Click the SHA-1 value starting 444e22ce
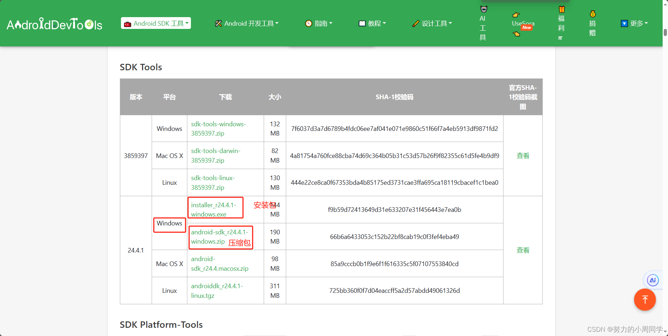The width and height of the screenshot is (668, 336). (394, 183)
